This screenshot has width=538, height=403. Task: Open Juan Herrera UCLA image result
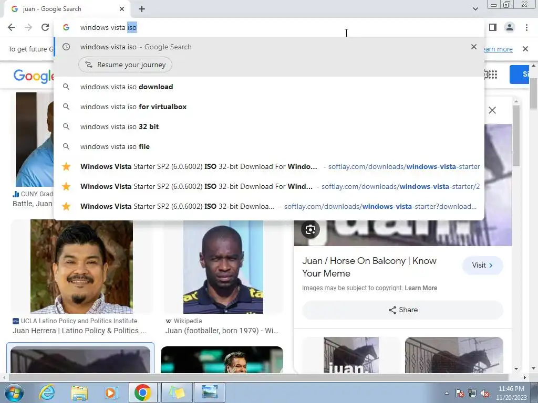click(x=81, y=267)
